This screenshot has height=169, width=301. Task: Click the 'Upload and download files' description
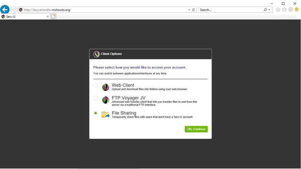pos(150,89)
